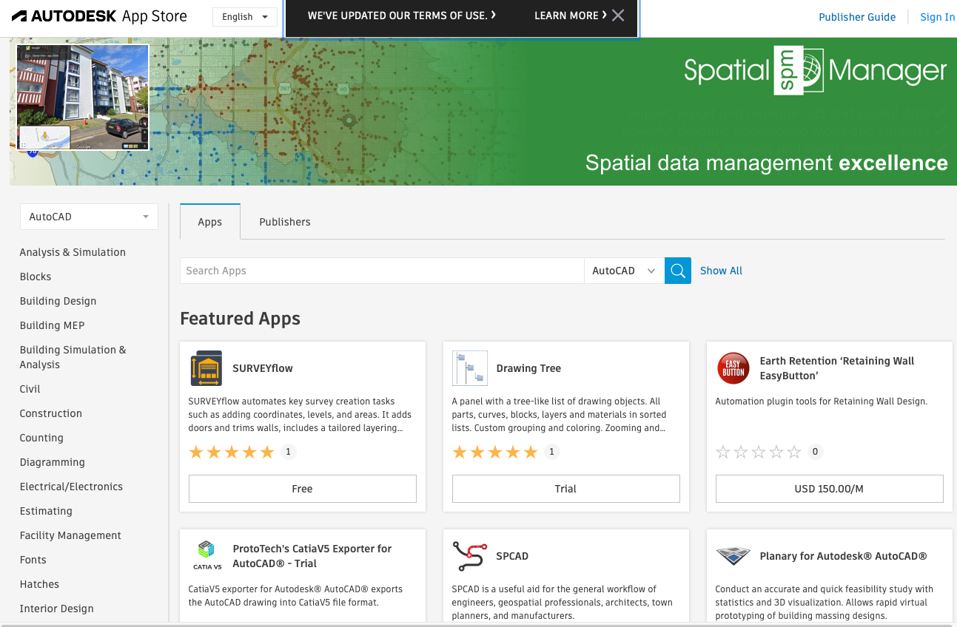
Task: Click the 'Spatial data management excellence' banner text
Action: click(x=767, y=163)
